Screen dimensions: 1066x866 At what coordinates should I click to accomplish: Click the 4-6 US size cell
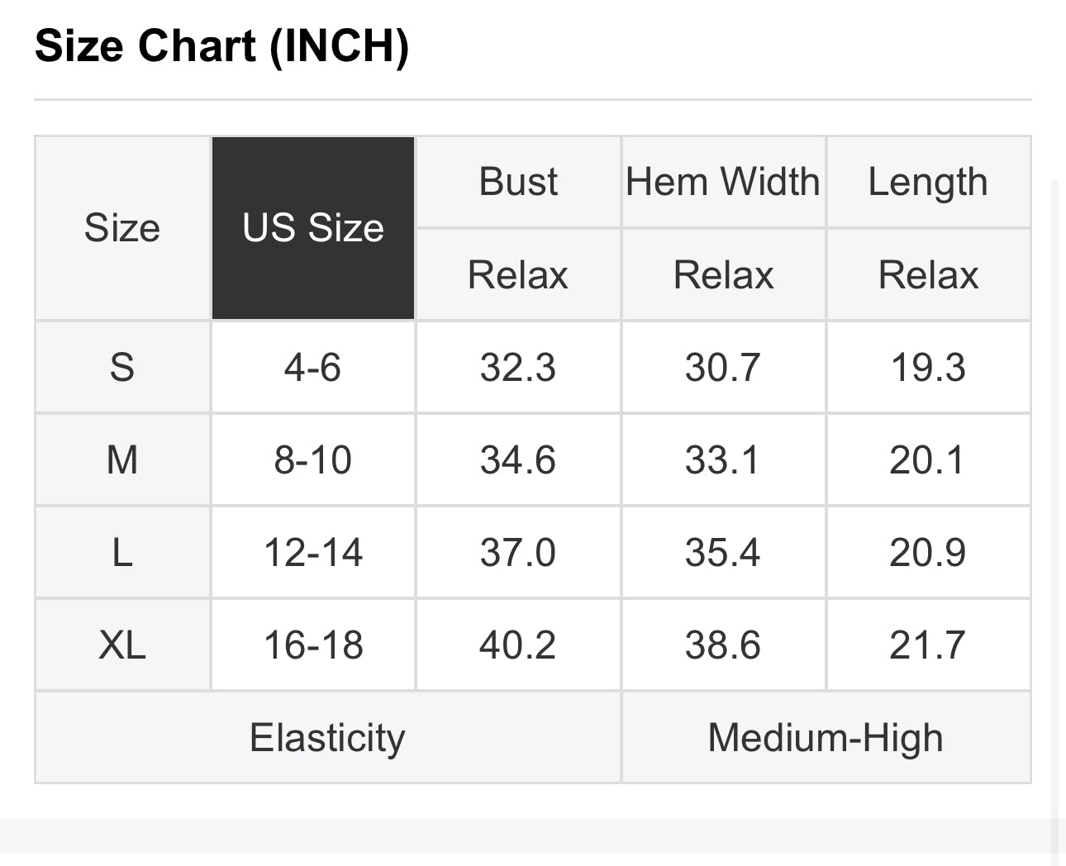coord(313,367)
